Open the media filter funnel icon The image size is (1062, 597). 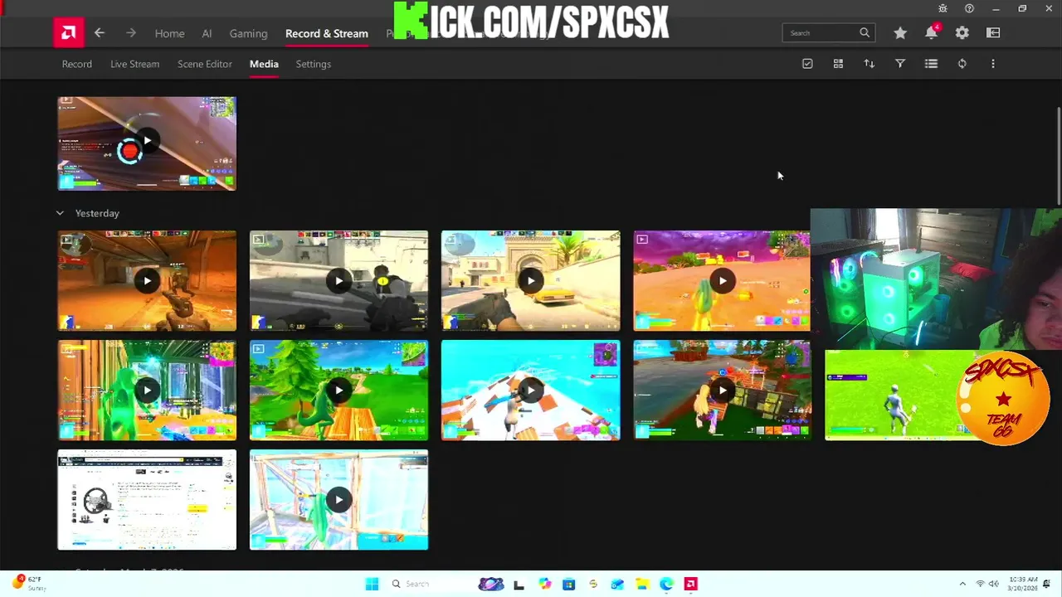click(x=900, y=64)
